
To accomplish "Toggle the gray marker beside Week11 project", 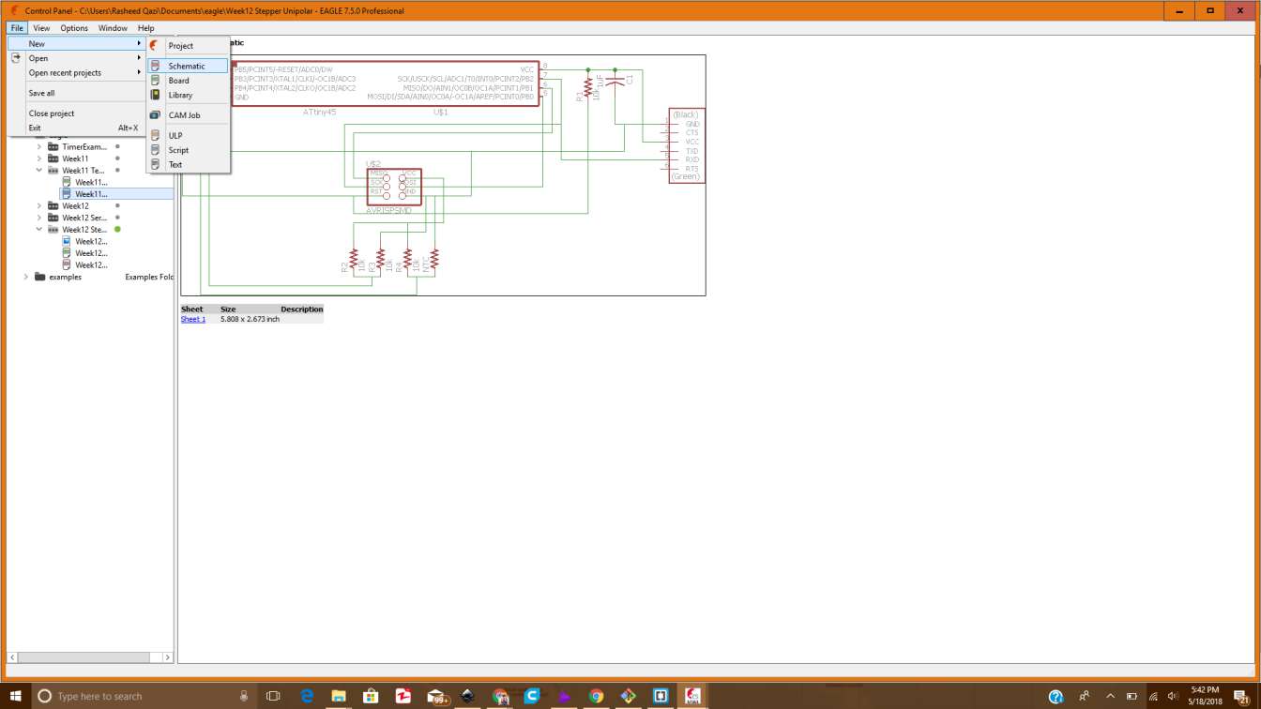I will (x=117, y=158).
